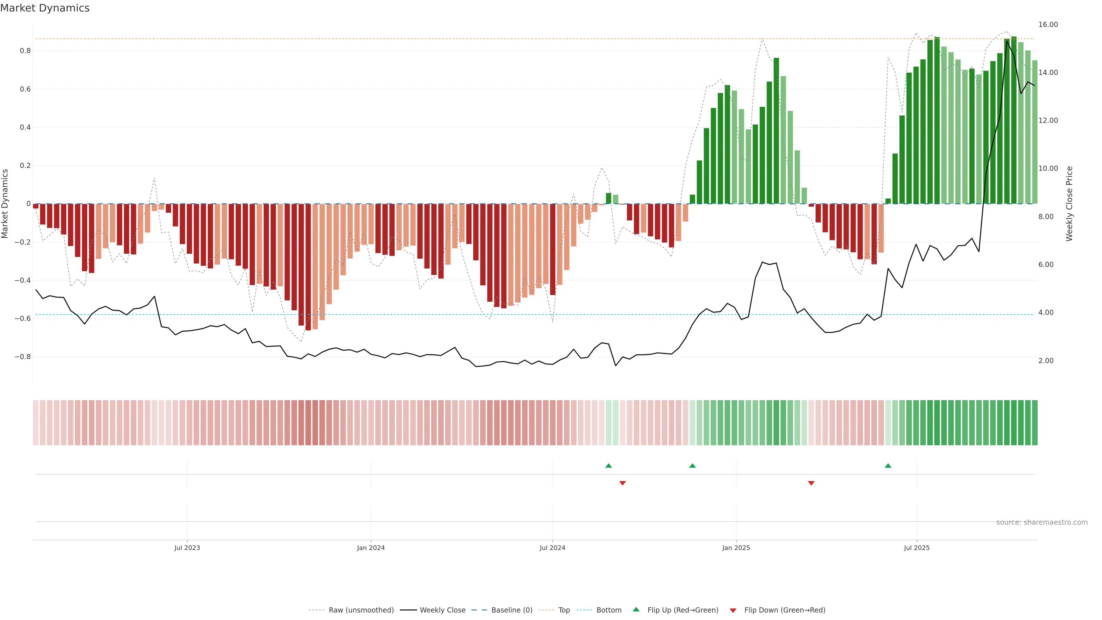
Task: Click the last green cell in heat strip
Action: coord(1034,423)
